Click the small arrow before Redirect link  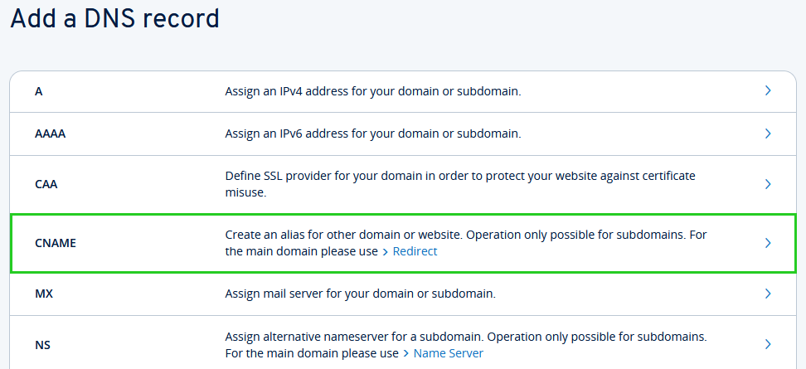(385, 251)
